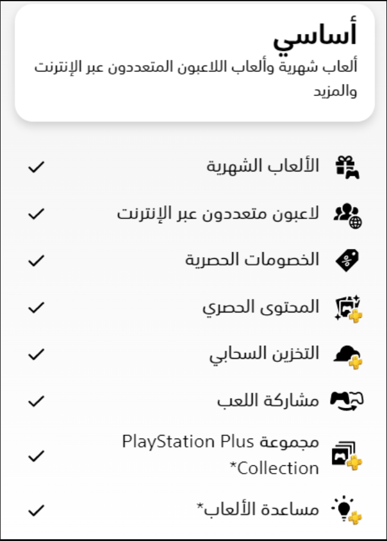This screenshot has width=387, height=541.
Task: Click the monthly games gift icon
Action: (347, 167)
